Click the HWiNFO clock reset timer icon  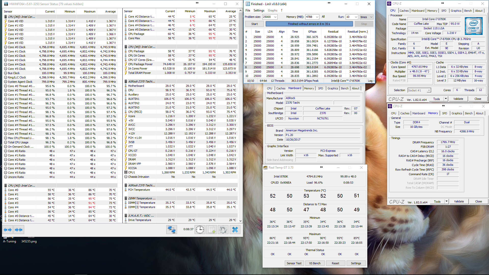tap(200, 230)
